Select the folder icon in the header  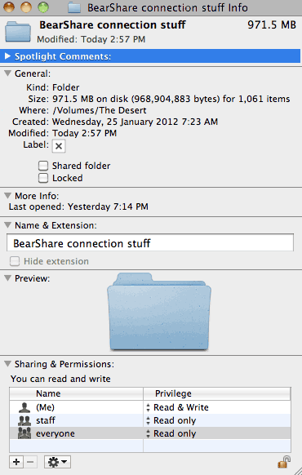point(18,32)
